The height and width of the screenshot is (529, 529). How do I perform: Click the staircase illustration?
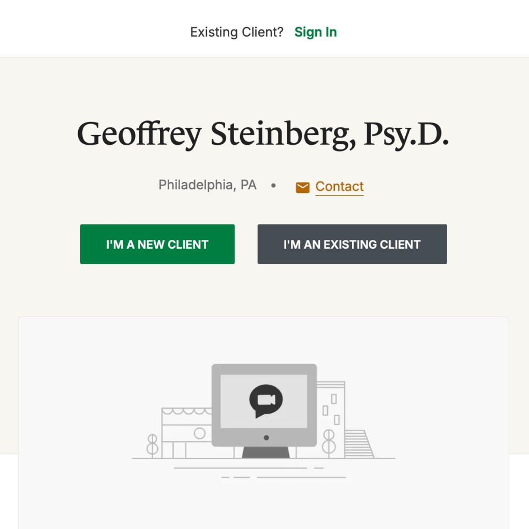(358, 444)
